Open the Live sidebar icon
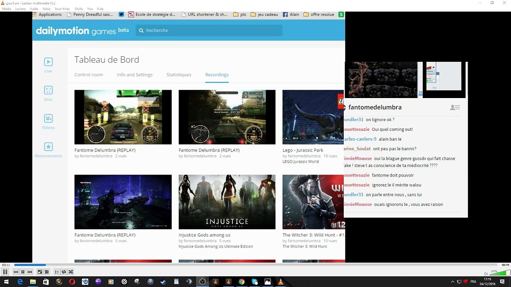The height and width of the screenshot is (287, 511). point(48,65)
